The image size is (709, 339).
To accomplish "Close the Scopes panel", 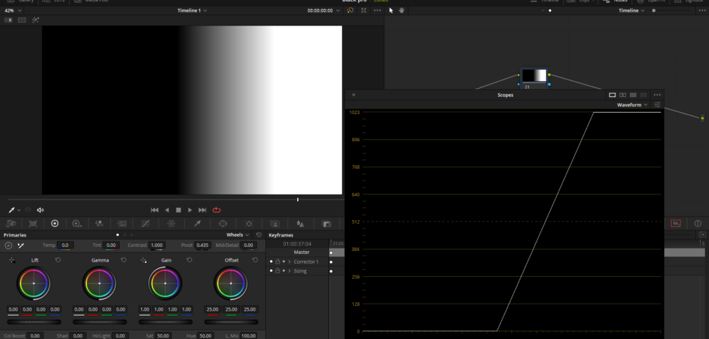I will click(x=354, y=95).
